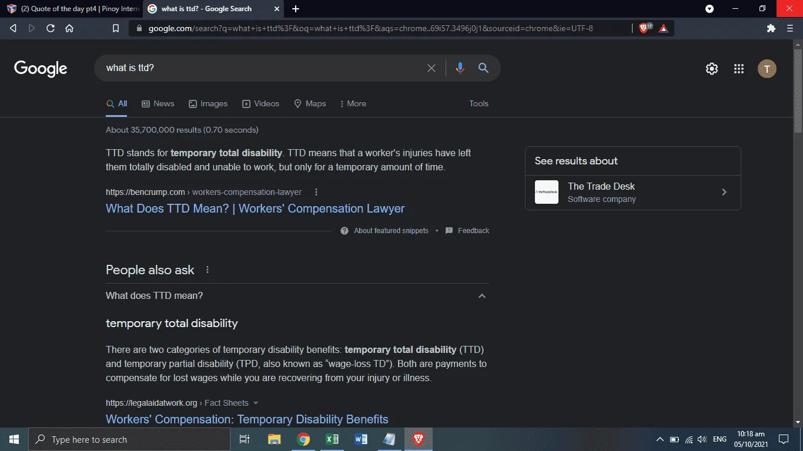Open People also ask options menu

207,270
